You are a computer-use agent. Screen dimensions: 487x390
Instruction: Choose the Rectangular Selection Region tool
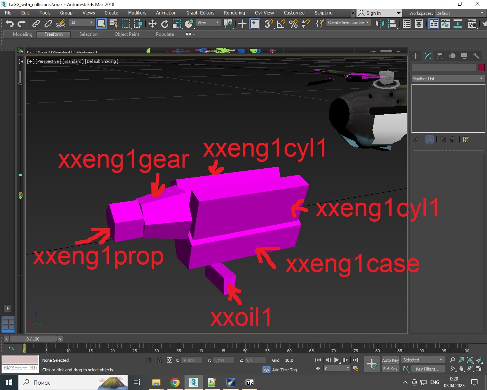coord(126,24)
